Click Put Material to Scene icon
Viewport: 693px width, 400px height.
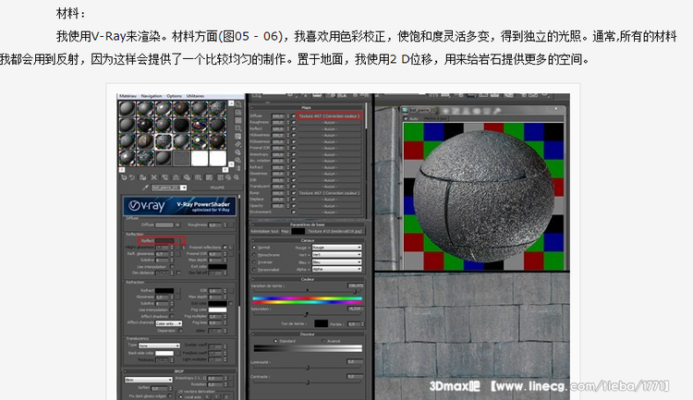[132, 177]
